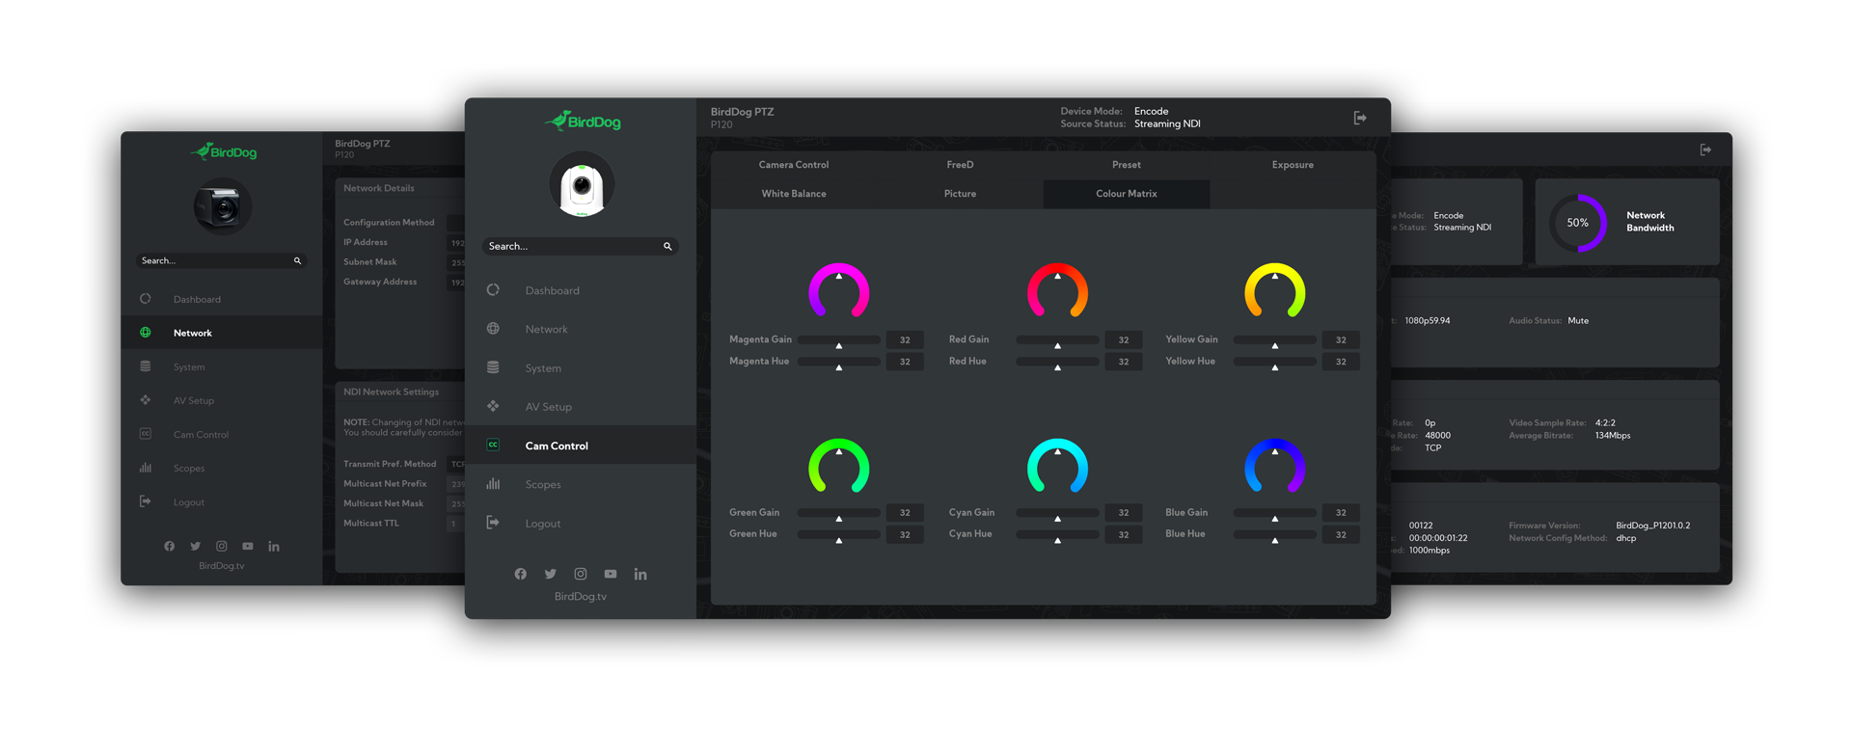Click the Logout icon in left window sidebar
1852x730 pixels.
[x=146, y=501]
